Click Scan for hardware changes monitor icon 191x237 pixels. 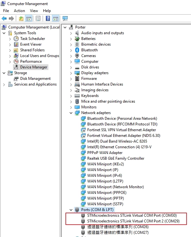pos(65,18)
